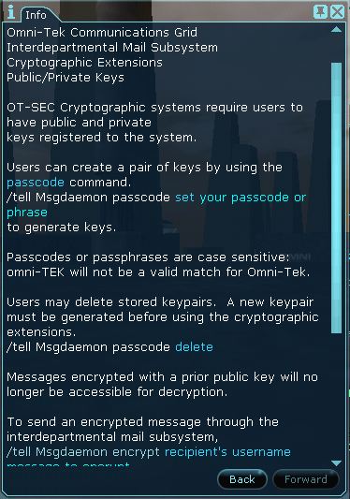Click the partially visible 'message to encrypt' link

point(68,464)
